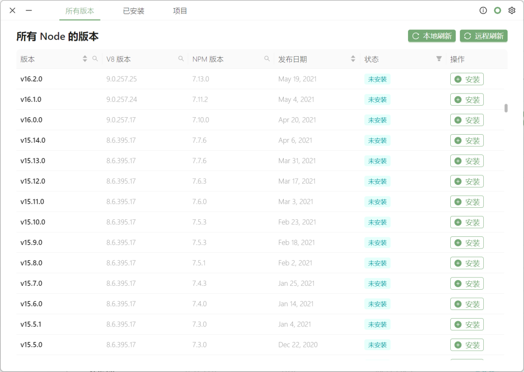This screenshot has width=524, height=372.
Task: Install Node v15.8.0
Action: tap(467, 263)
